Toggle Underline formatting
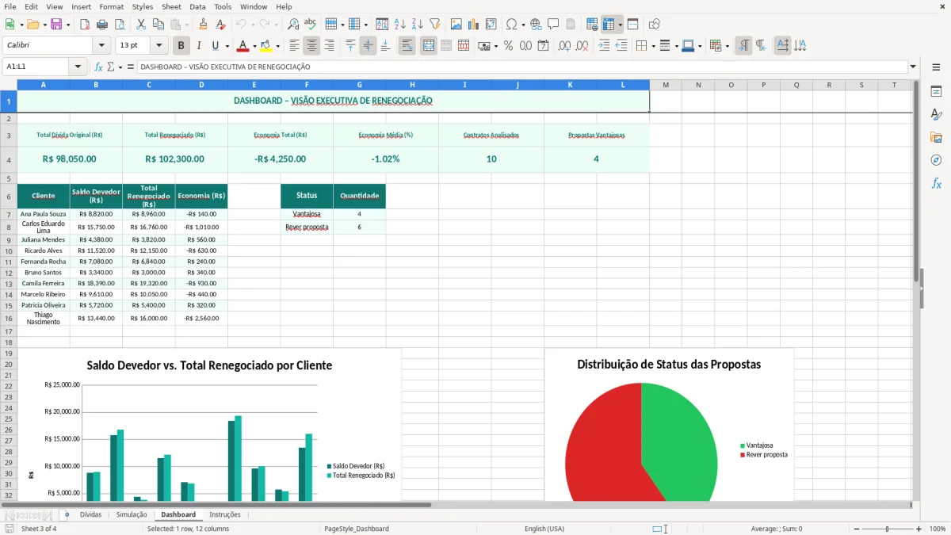The height and width of the screenshot is (535, 951). [215, 46]
